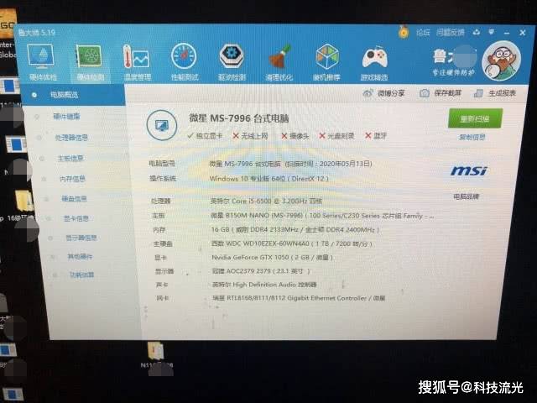
Task: Click the 光盘刻录 cross indicator
Action: pyautogui.click(x=336, y=136)
